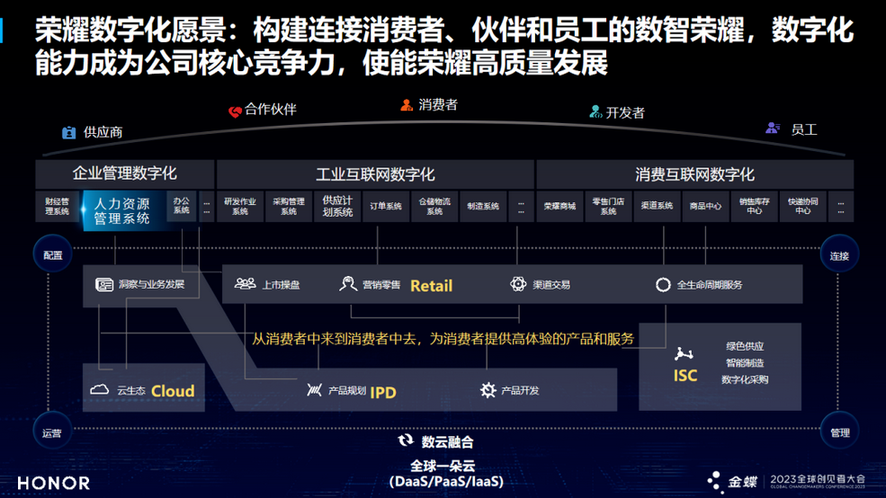The width and height of the screenshot is (886, 498).
Task: Click the 财经管理系统 box
Action: click(57, 206)
